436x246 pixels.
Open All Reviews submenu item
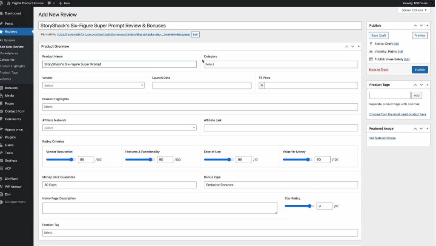[8, 40]
